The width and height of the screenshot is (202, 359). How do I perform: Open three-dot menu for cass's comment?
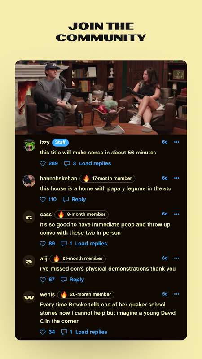point(176,214)
